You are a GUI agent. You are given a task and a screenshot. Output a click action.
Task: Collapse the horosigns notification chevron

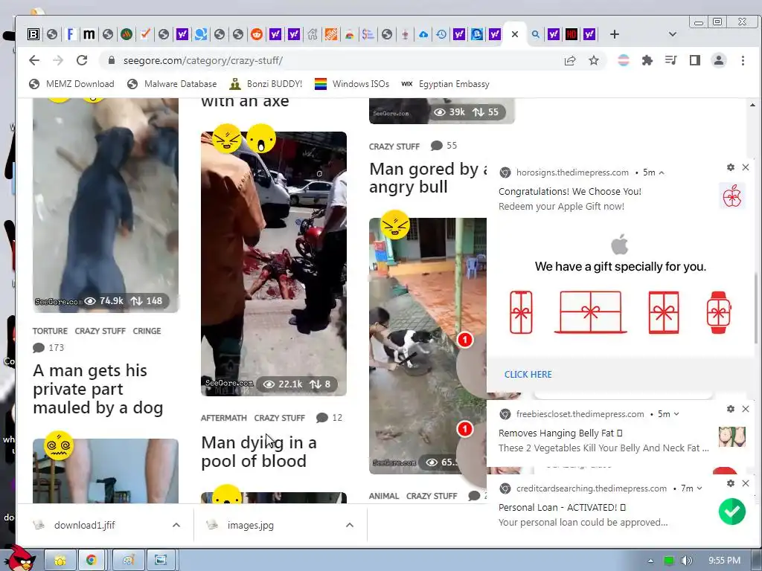662,172
